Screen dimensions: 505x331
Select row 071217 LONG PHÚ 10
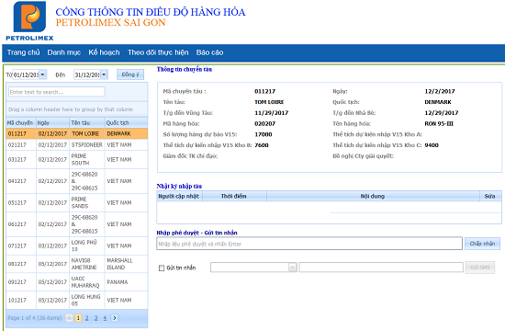point(76,245)
